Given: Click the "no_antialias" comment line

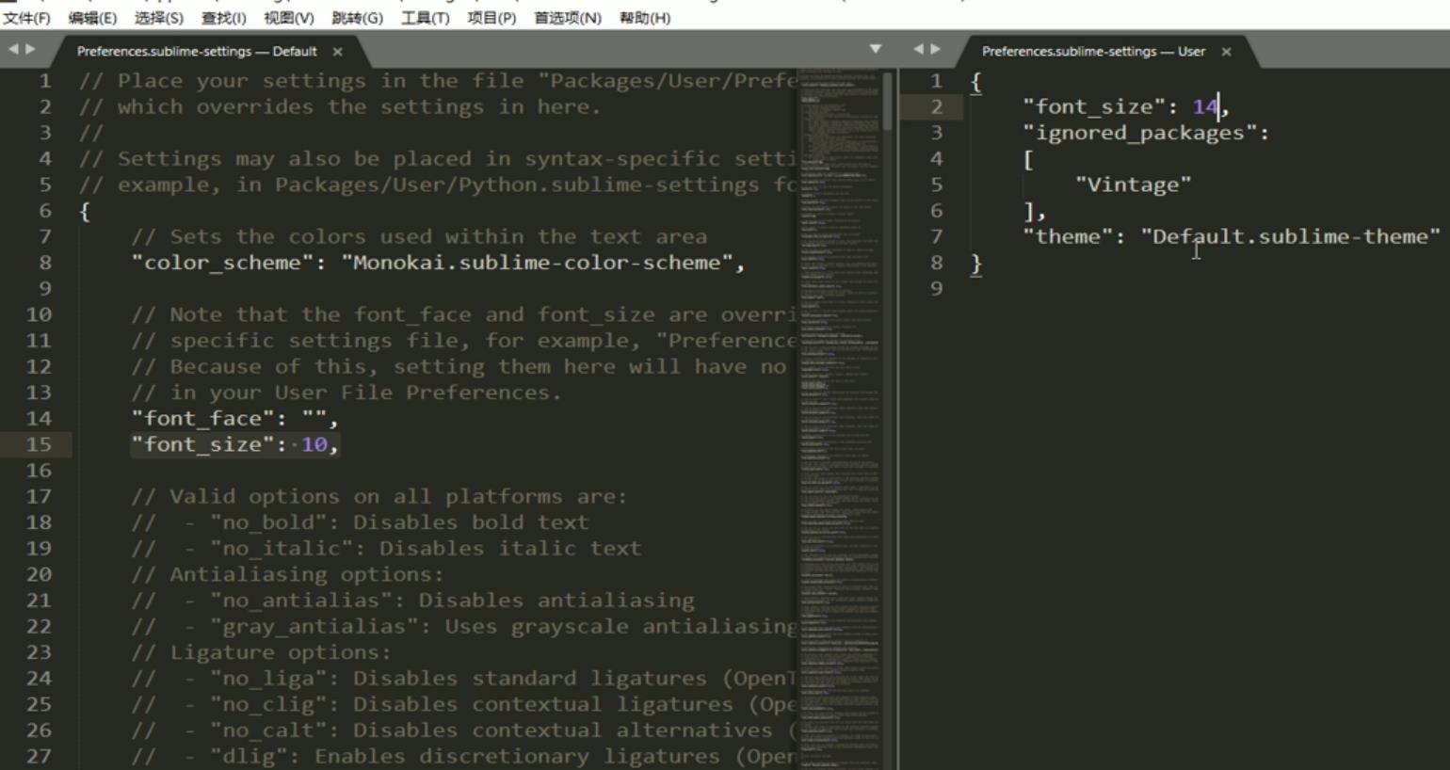Looking at the screenshot, I should pos(412,601).
